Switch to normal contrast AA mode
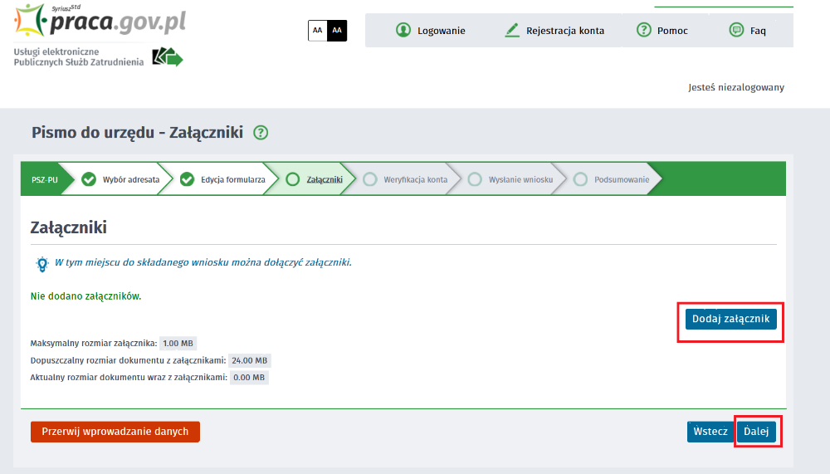This screenshot has width=830, height=474. click(317, 31)
